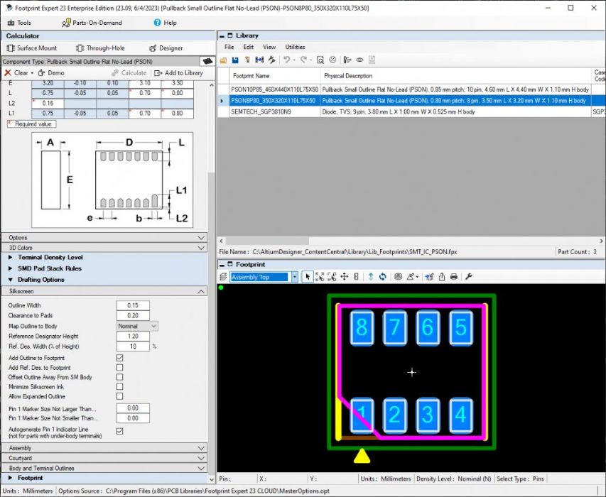Viewport: 606px width, 497px height.
Task: Open the Utilities menu in Library
Action: 295,47
